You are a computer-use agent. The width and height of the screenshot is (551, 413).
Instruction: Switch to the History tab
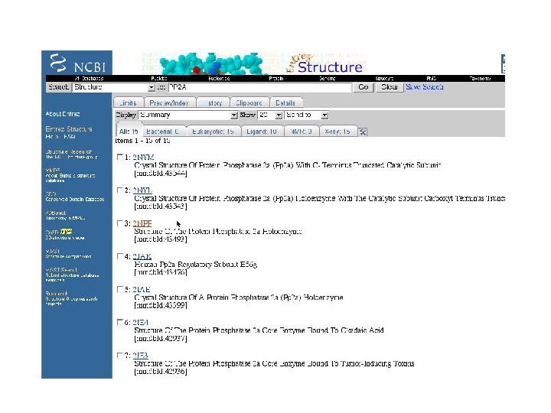213,102
